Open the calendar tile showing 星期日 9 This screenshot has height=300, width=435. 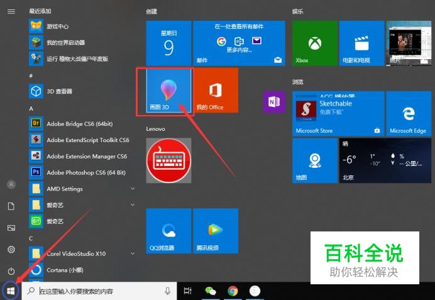point(168,43)
